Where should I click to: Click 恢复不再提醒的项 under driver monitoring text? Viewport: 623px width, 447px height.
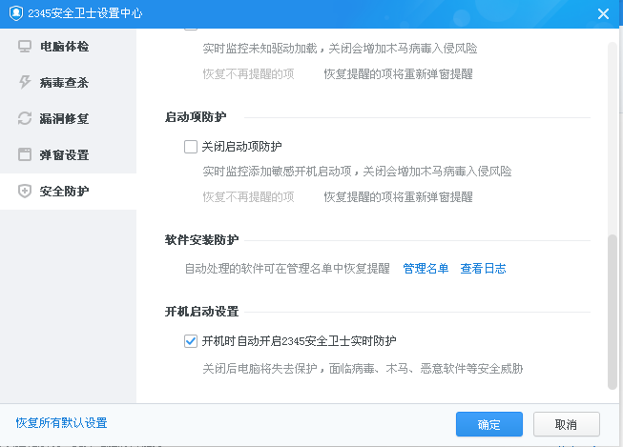[248, 73]
